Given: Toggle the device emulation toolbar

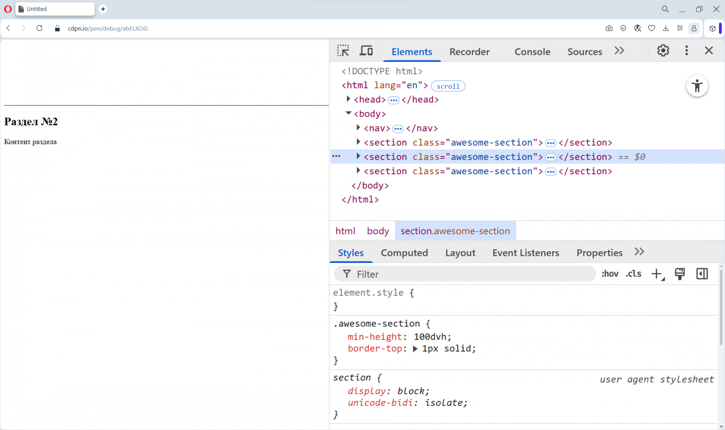Looking at the screenshot, I should [x=366, y=50].
